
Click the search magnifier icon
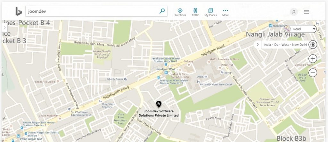click(x=162, y=11)
